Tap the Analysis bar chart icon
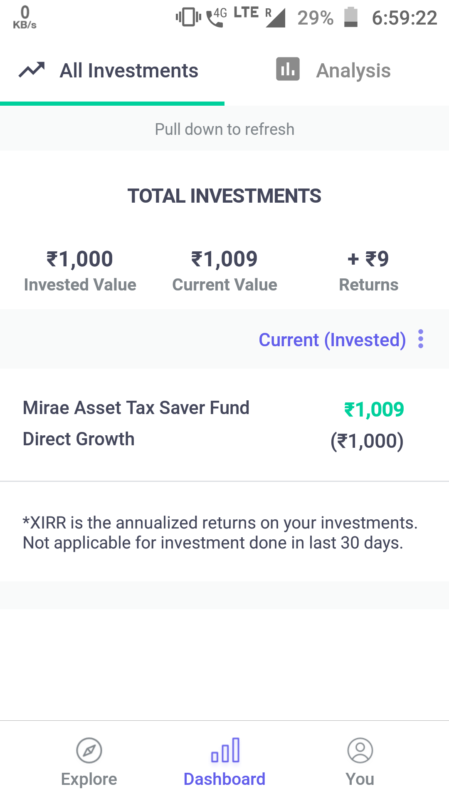 [288, 69]
